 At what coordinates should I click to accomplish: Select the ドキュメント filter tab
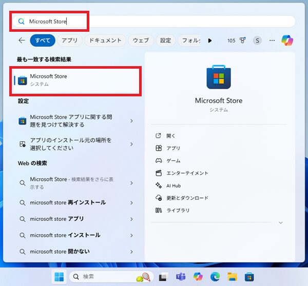[105, 40]
